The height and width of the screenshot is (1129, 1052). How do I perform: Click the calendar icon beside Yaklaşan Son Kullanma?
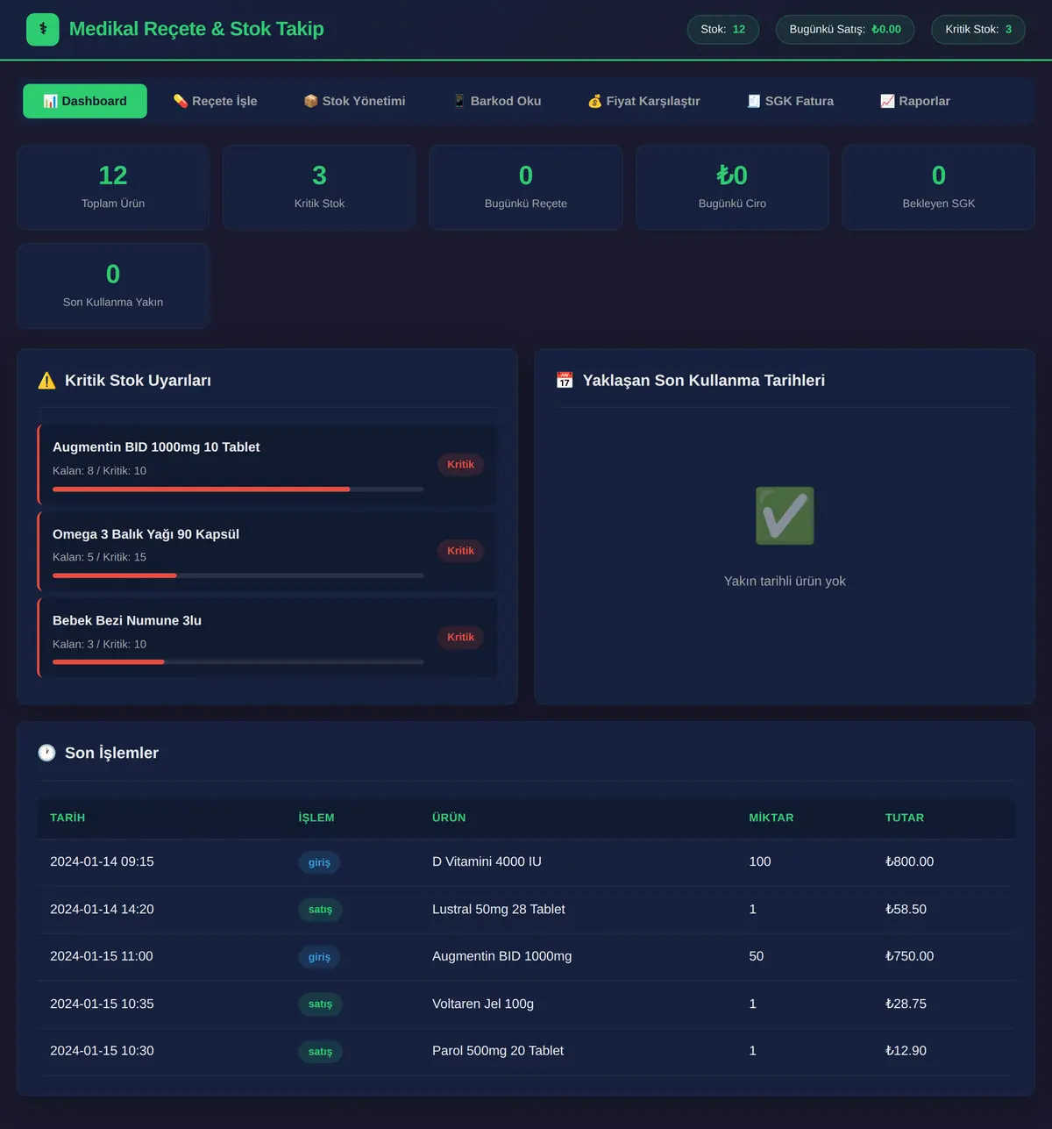tap(565, 381)
